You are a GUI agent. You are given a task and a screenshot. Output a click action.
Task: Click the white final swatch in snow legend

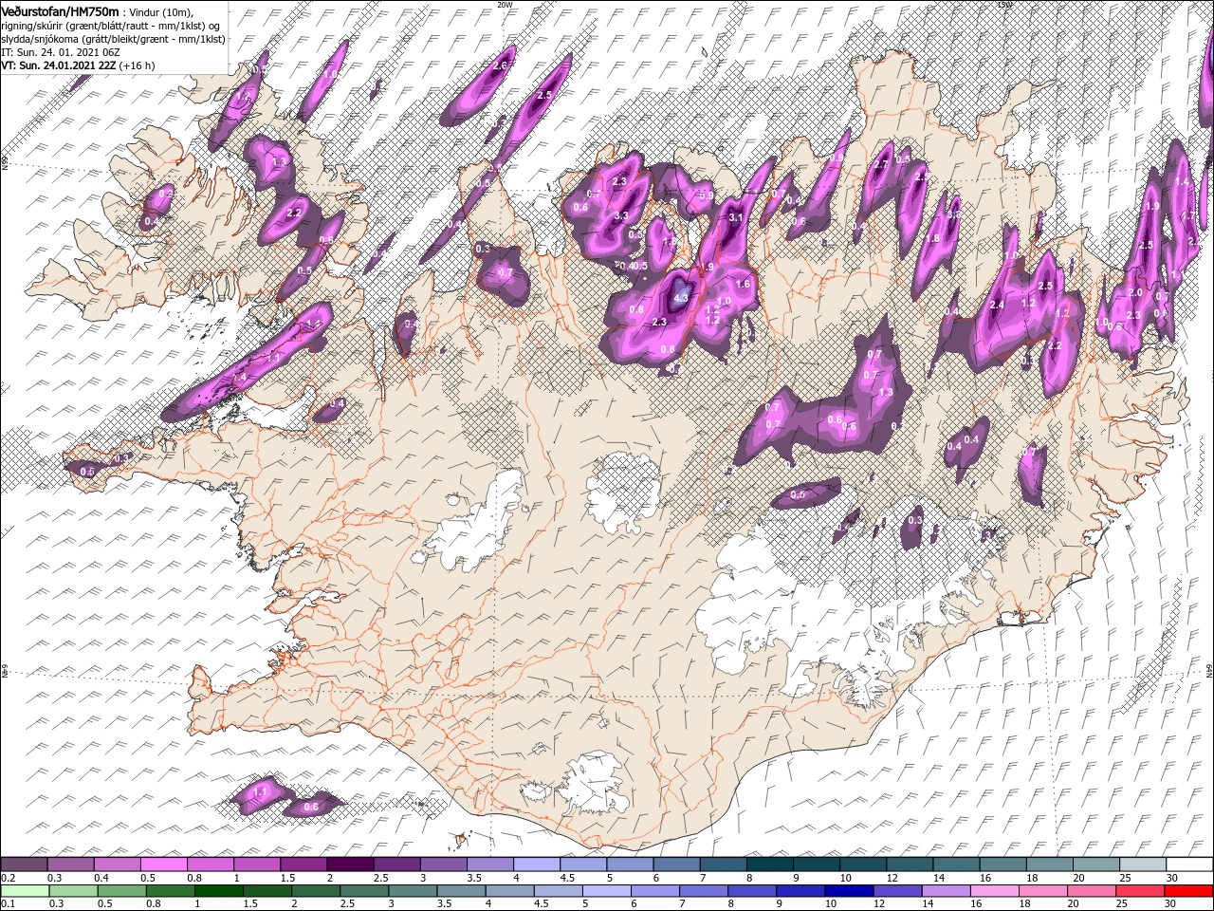1190,865
